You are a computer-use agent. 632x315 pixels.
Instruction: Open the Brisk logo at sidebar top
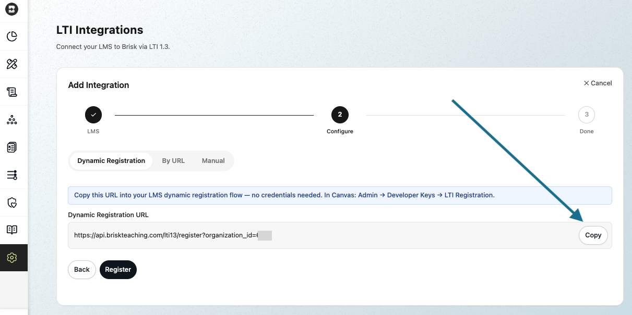coord(11,9)
